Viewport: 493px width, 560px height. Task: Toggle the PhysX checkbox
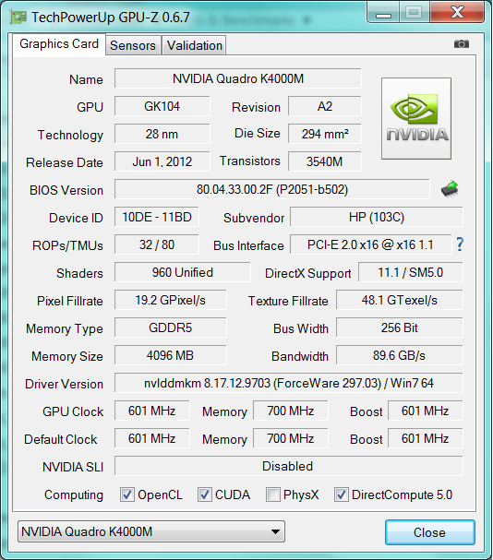click(272, 494)
